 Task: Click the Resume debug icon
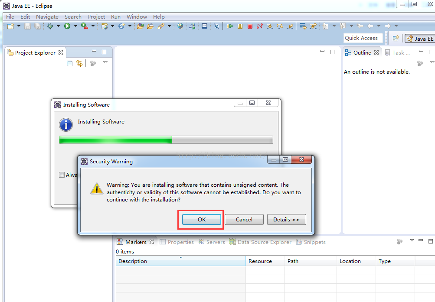[230, 26]
